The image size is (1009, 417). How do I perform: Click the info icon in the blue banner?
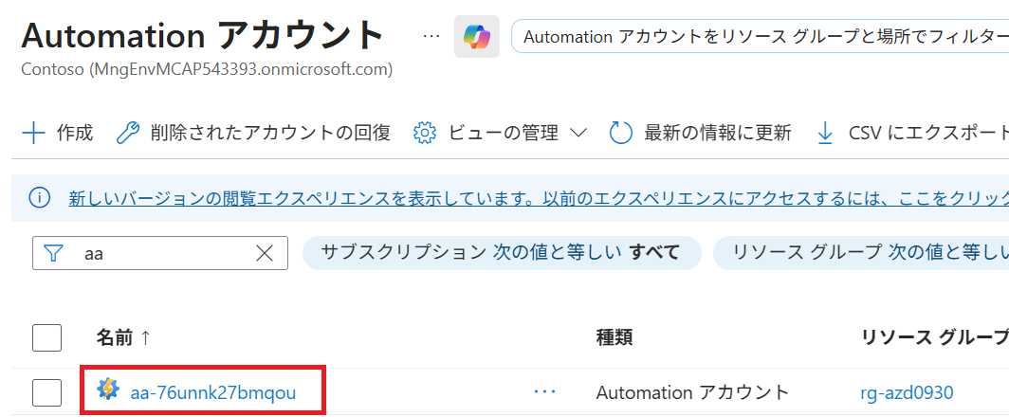pos(40,198)
